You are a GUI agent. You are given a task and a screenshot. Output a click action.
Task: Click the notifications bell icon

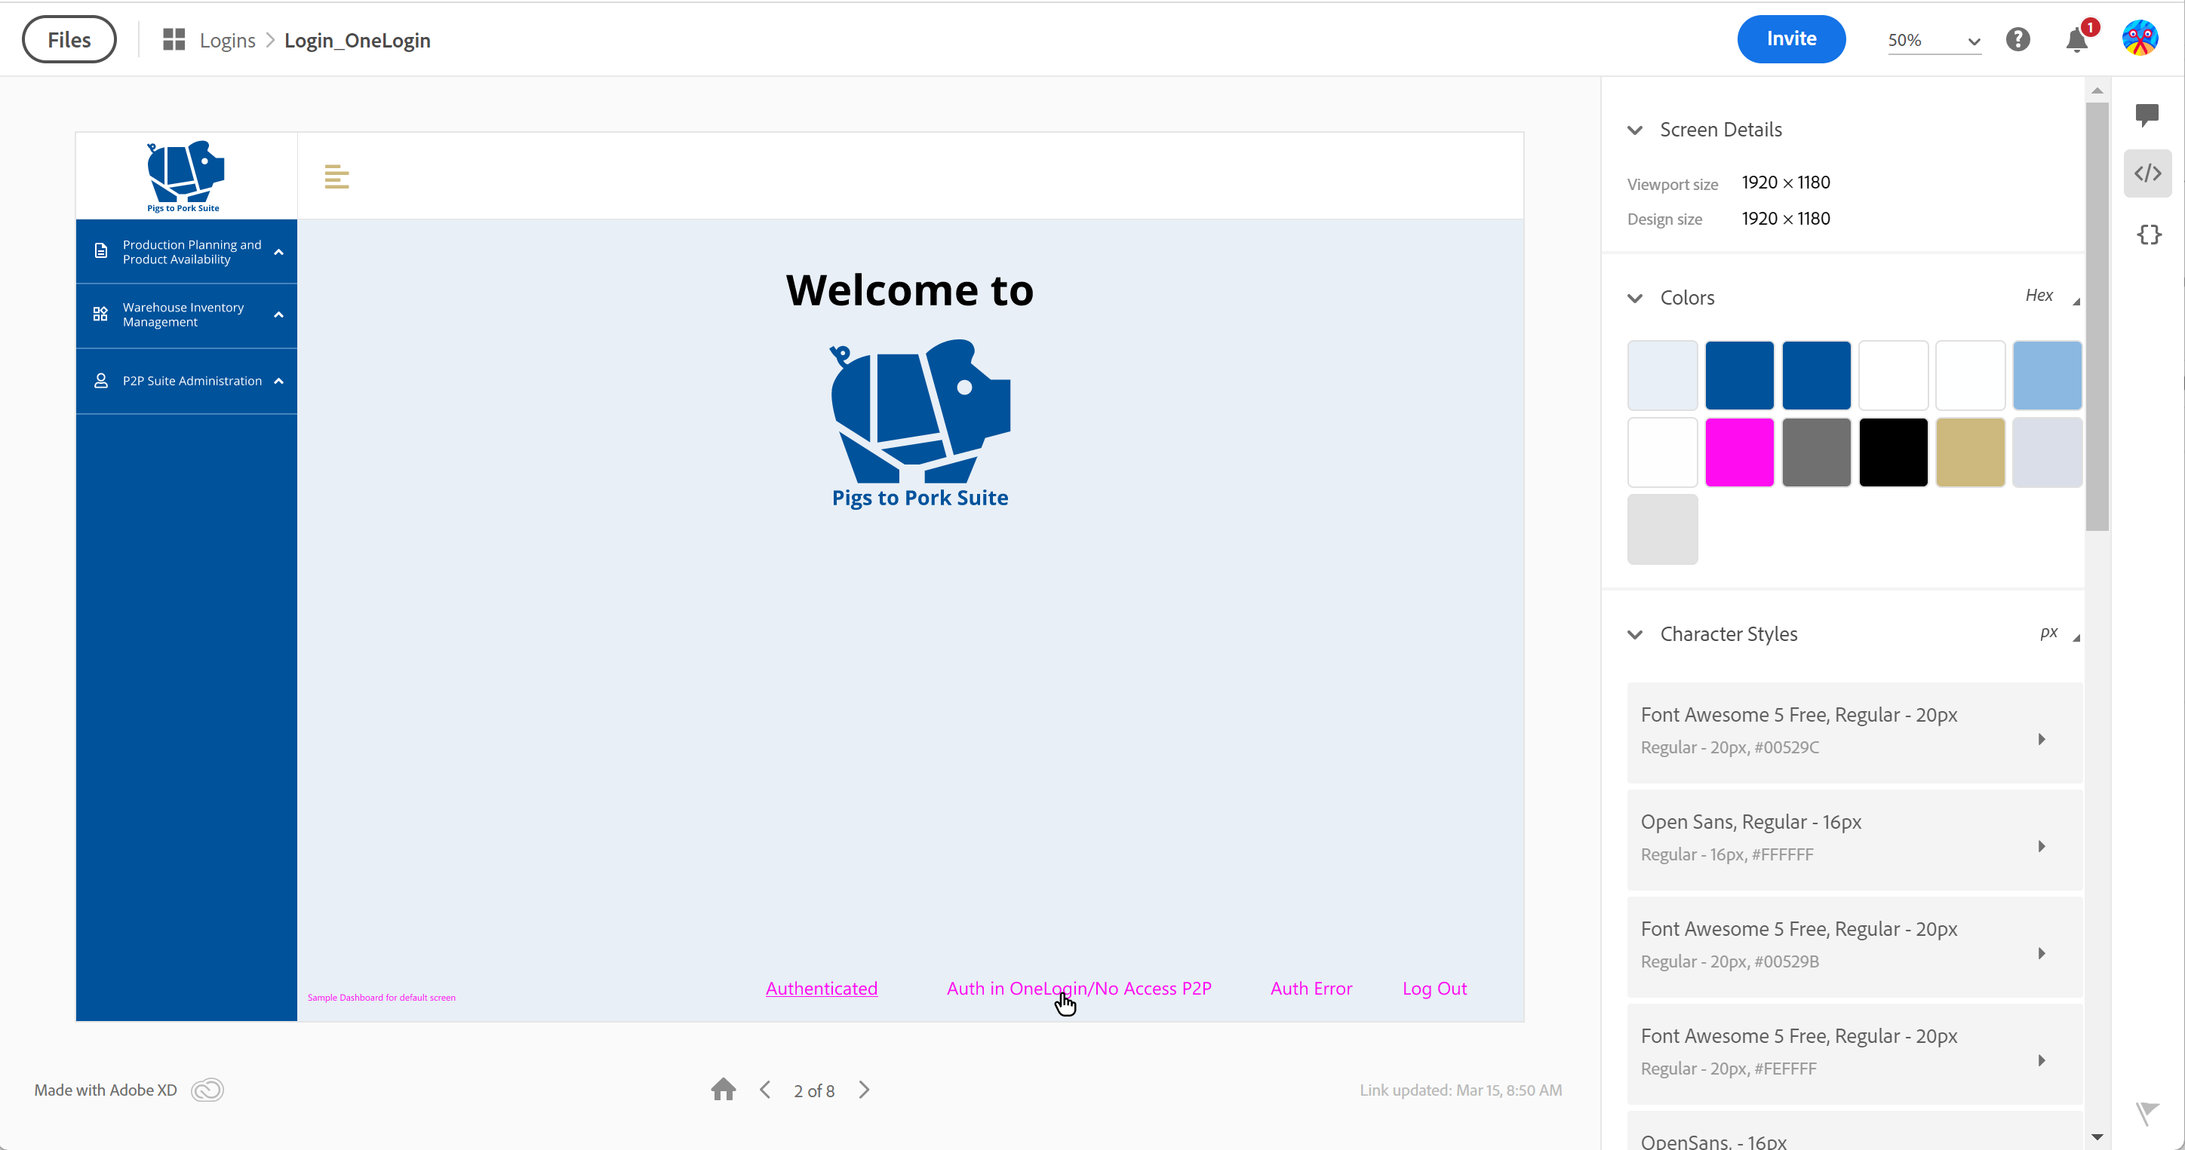coord(2076,40)
